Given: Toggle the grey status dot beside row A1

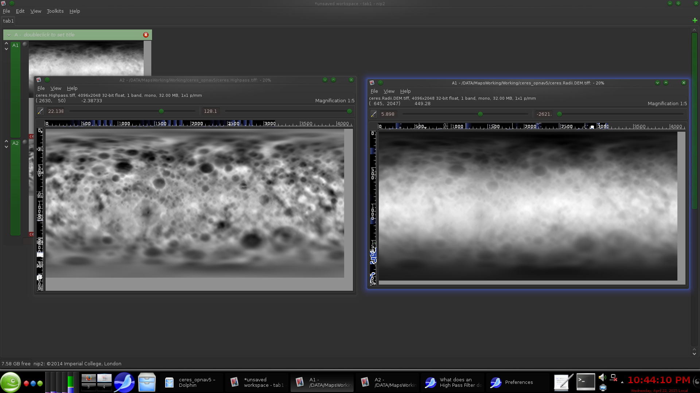Looking at the screenshot, I should point(25,44).
